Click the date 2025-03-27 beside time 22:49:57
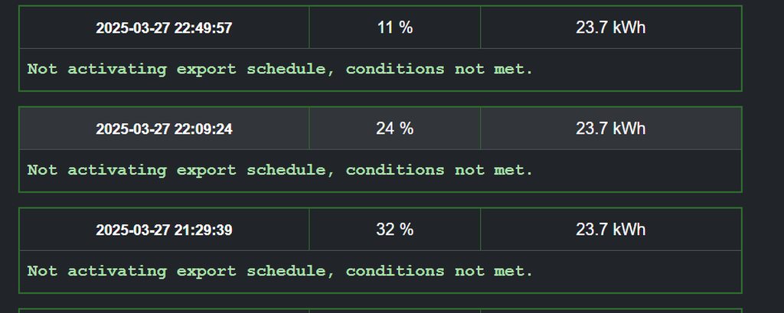Screen dimensions: 784x313 click(133, 28)
